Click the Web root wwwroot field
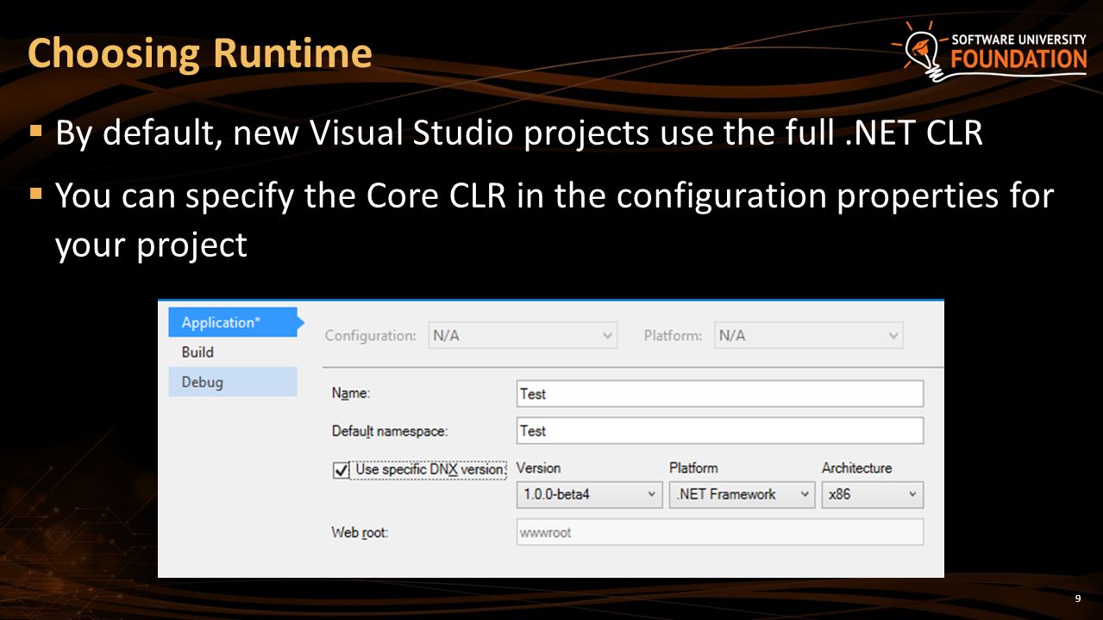Viewport: 1103px width, 620px height. pyautogui.click(x=720, y=532)
